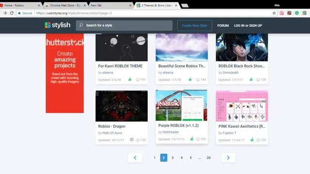
Task: Click the browser address bar URL
Action: coord(74,13)
